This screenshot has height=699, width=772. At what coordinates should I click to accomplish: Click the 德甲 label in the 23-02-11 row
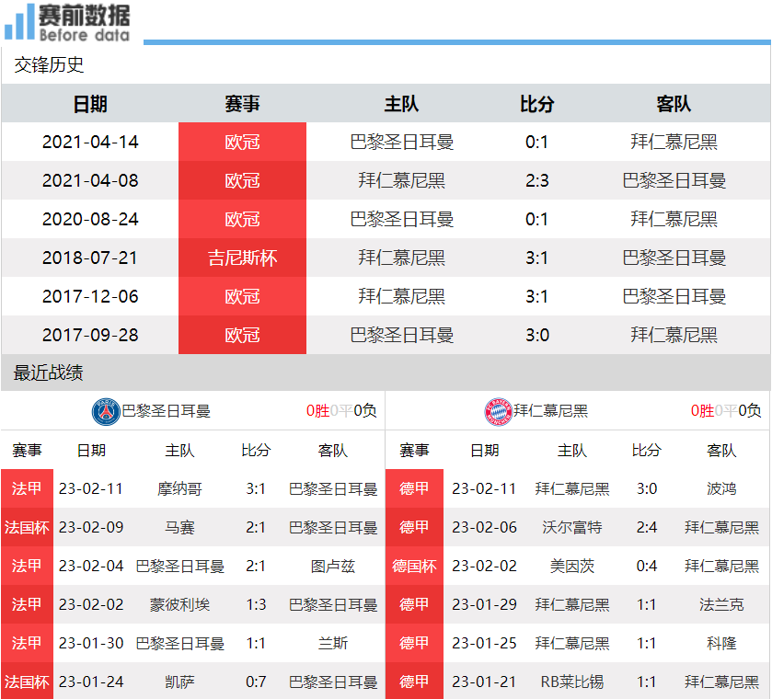click(x=414, y=488)
